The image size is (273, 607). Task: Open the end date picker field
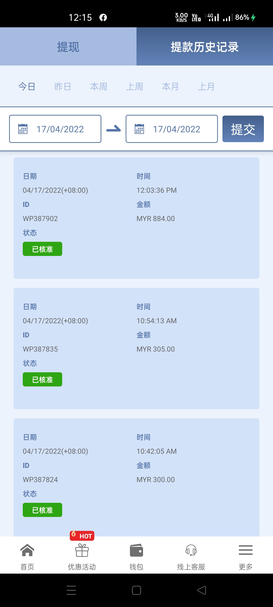pyautogui.click(x=176, y=129)
